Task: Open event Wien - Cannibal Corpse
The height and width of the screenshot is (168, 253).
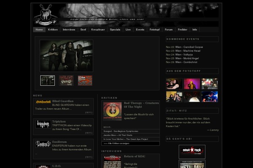Action: (x=189, y=47)
